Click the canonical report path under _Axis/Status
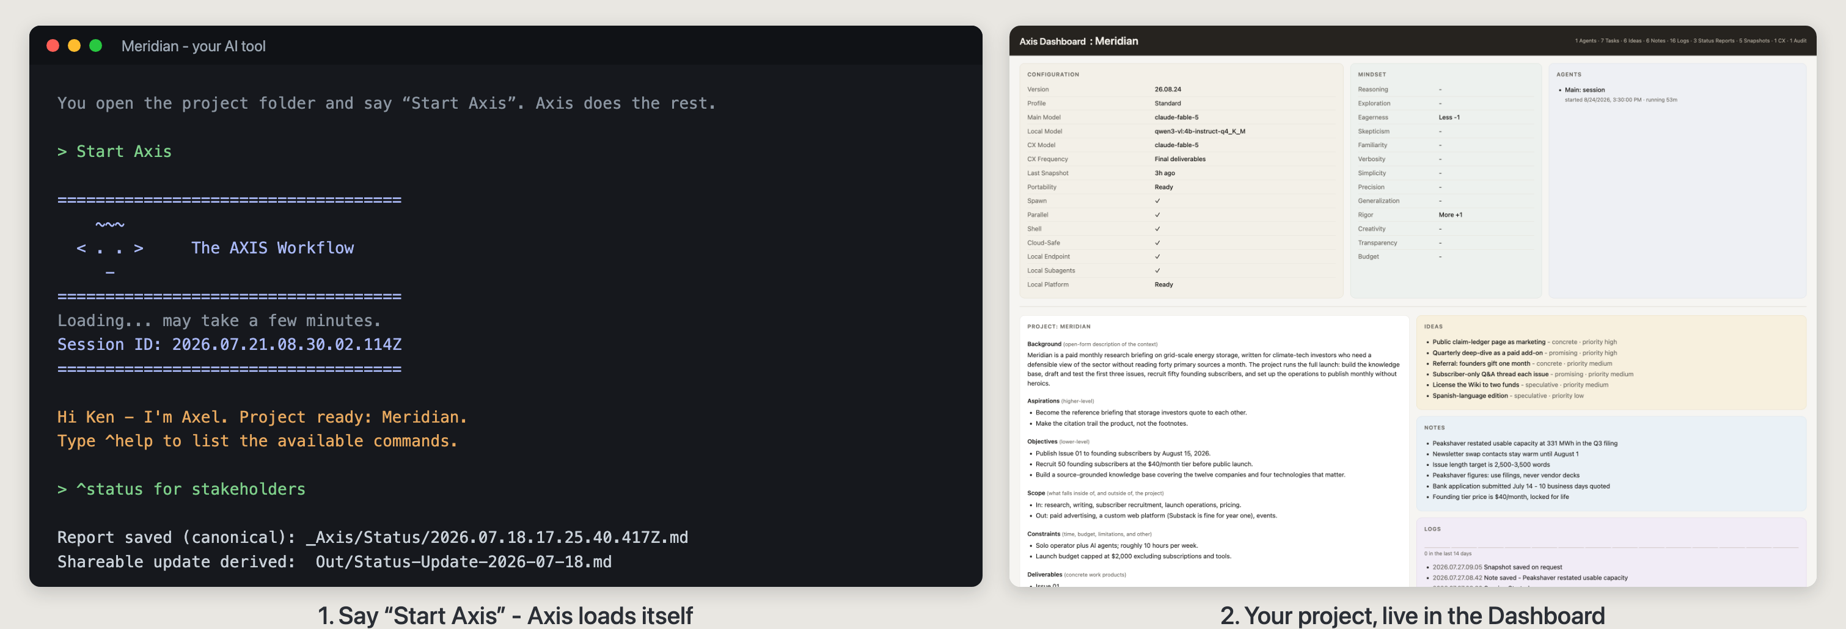The width and height of the screenshot is (1846, 629). tap(497, 537)
